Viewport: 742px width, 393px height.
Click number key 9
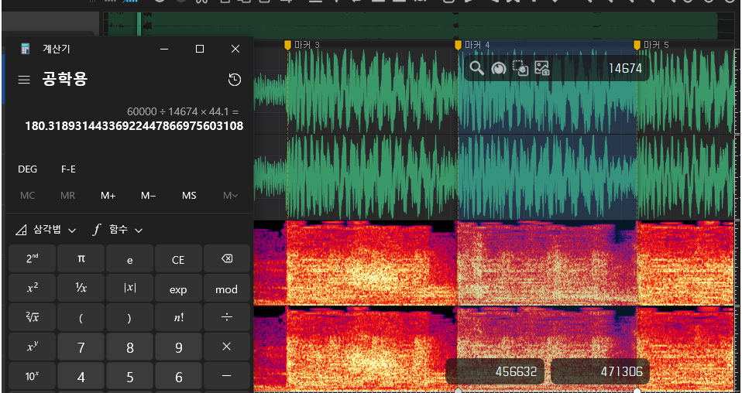178,347
